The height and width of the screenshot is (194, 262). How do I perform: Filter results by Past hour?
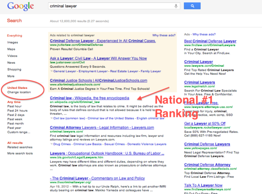coord(15,106)
